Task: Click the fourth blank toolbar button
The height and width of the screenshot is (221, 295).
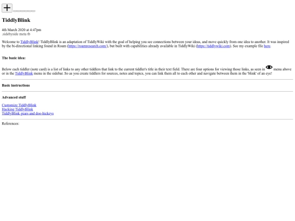Action: (x=26, y=11)
